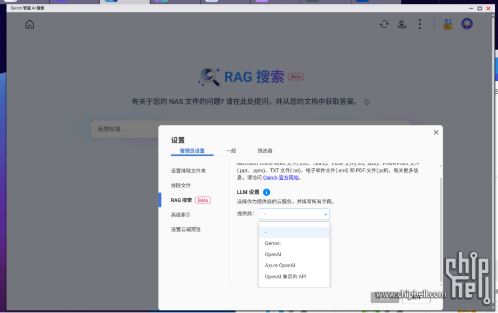
Task: Open the stacked layers task icon
Action: tap(402, 24)
